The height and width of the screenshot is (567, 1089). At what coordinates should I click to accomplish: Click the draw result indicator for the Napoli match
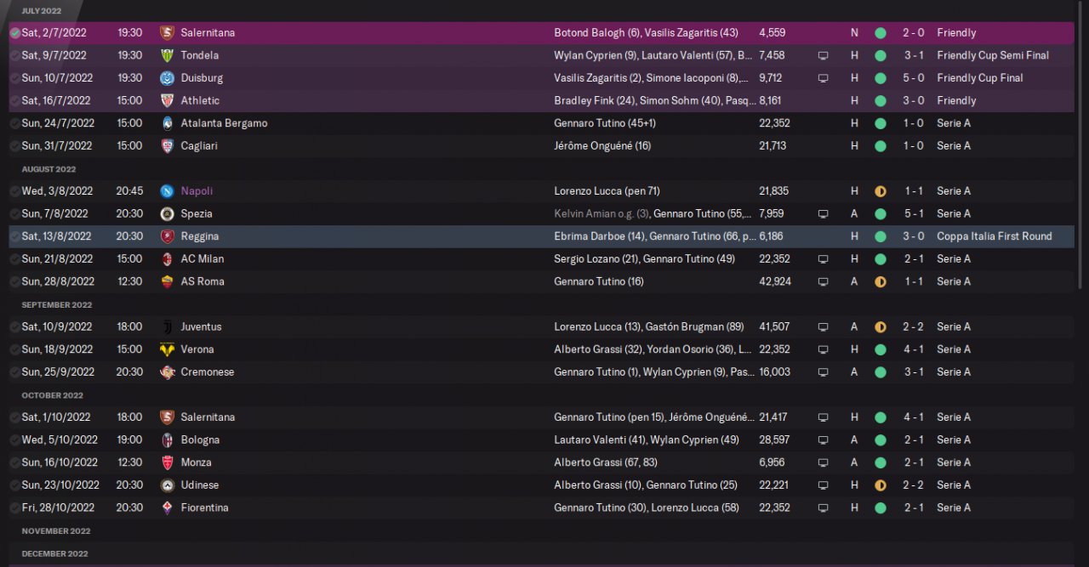880,191
